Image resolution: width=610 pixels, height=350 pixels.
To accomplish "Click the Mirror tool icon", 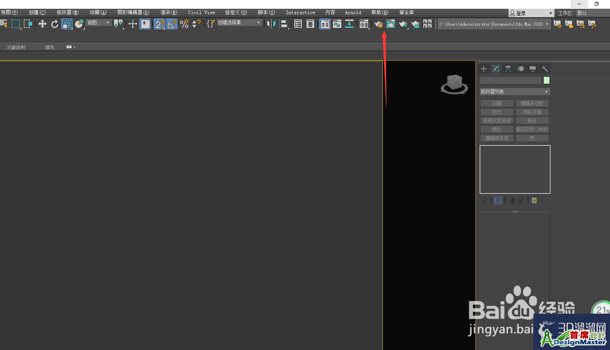I will [x=271, y=24].
